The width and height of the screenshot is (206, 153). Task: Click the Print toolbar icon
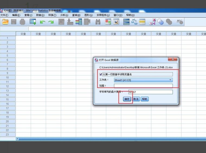[x=22, y=22]
